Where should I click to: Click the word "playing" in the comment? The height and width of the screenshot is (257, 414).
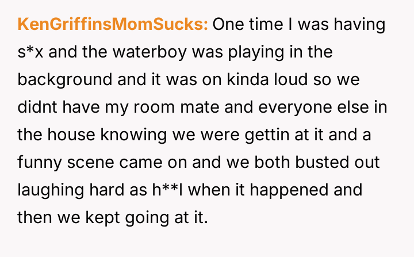(225, 52)
